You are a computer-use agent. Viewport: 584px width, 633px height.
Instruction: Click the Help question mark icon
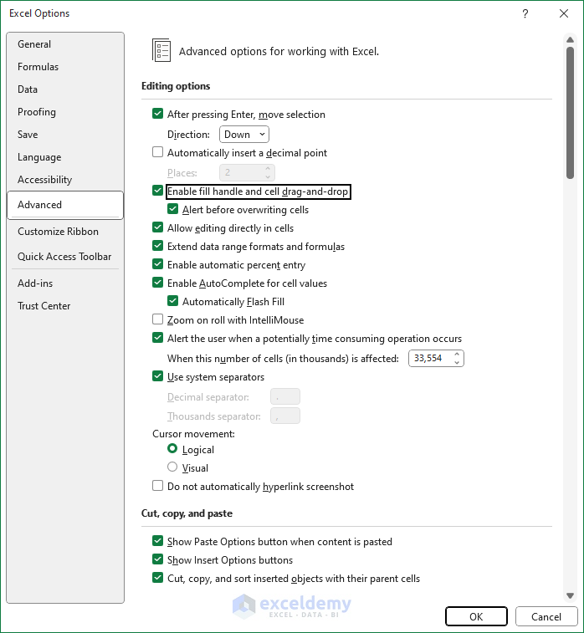click(x=525, y=13)
